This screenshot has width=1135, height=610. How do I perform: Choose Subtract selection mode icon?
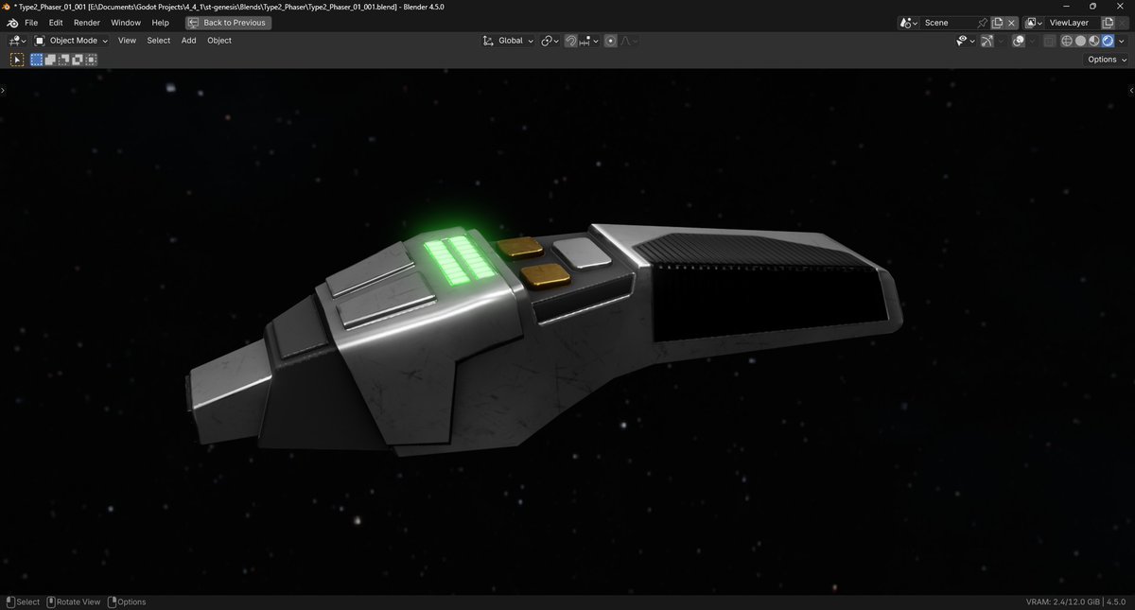pyautogui.click(x=64, y=60)
